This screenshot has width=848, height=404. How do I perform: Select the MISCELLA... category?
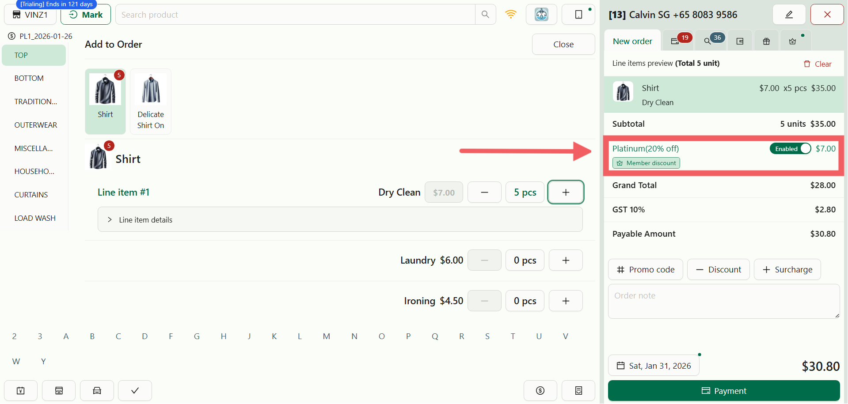point(34,148)
